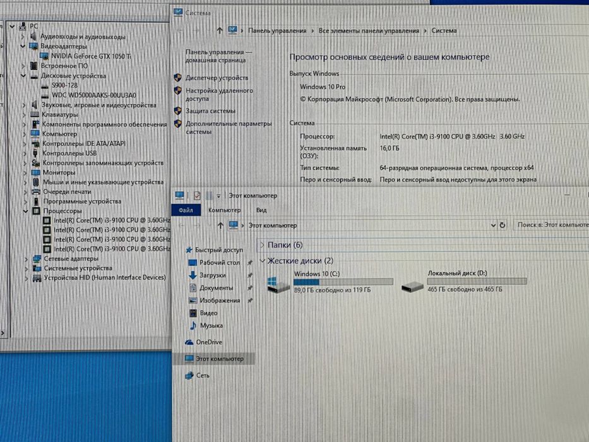Click the Системные устройства icon
Viewport: 589px width, 442px height.
(x=37, y=268)
